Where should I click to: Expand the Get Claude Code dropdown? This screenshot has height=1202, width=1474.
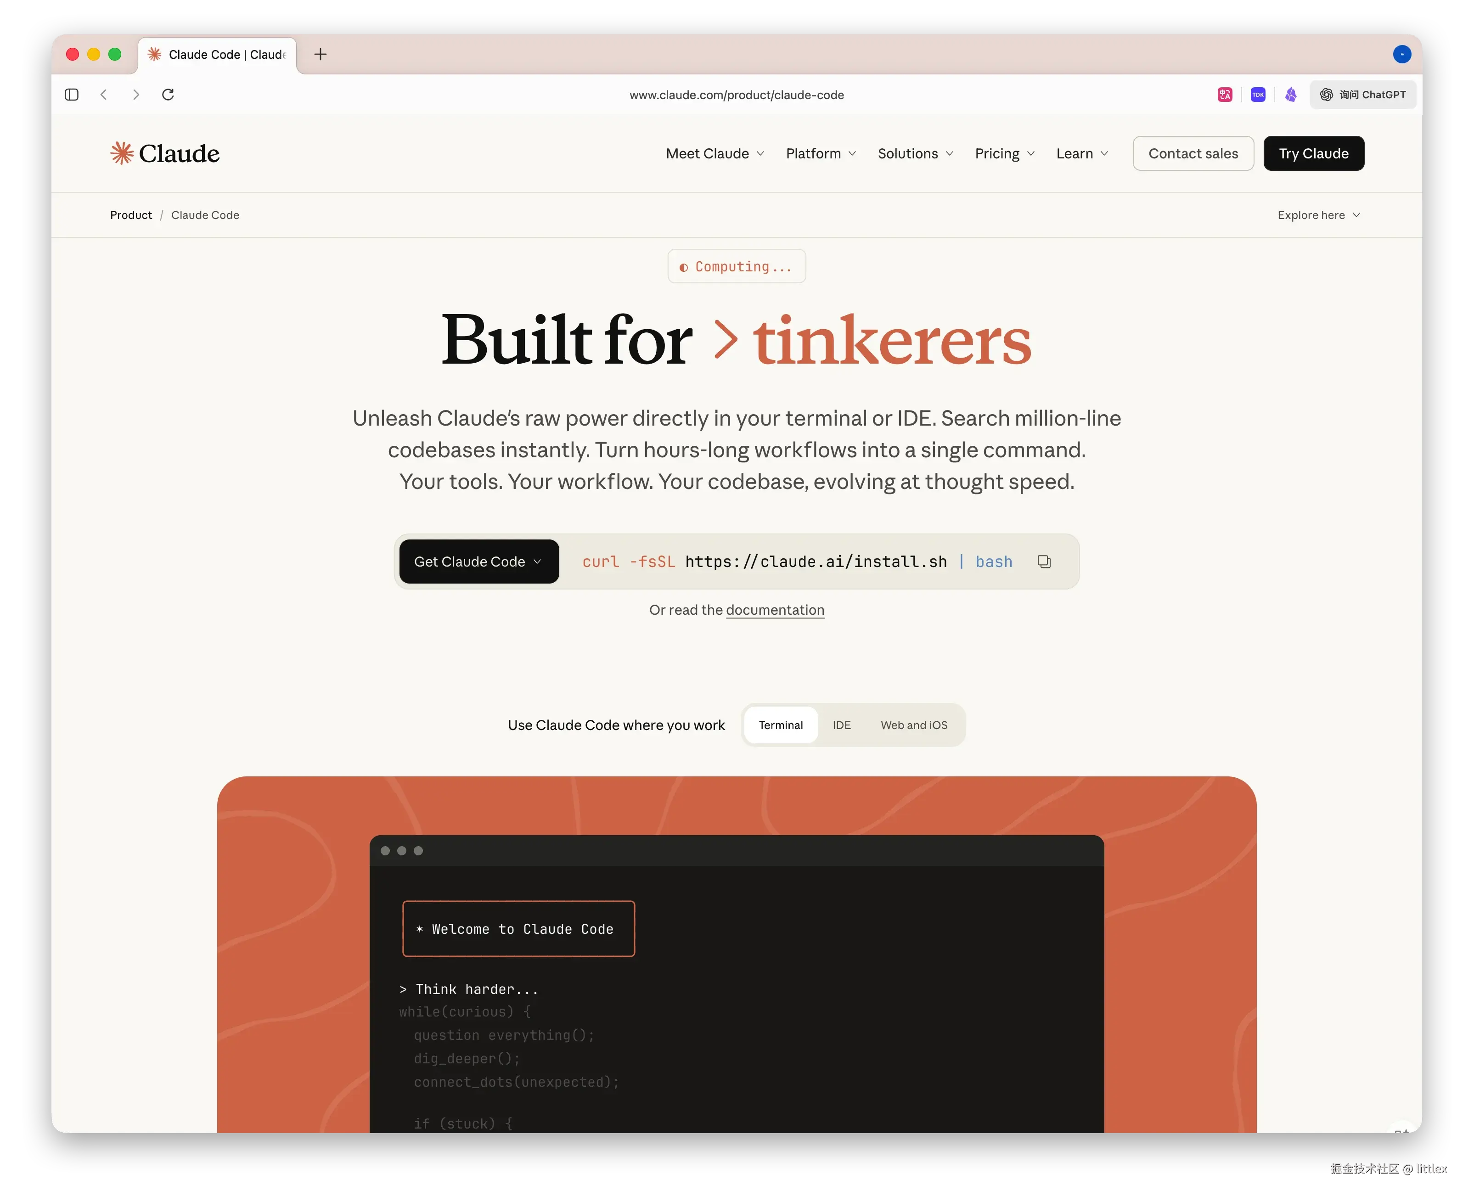[x=478, y=562]
